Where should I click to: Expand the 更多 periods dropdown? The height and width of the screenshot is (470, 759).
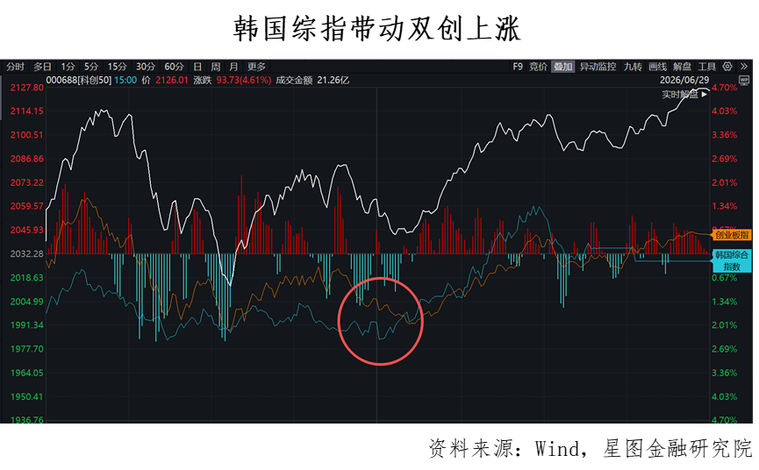pos(256,67)
